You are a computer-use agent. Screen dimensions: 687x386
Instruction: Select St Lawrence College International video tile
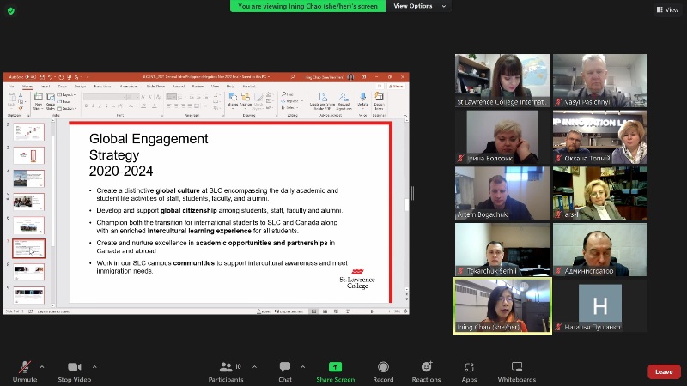502,81
